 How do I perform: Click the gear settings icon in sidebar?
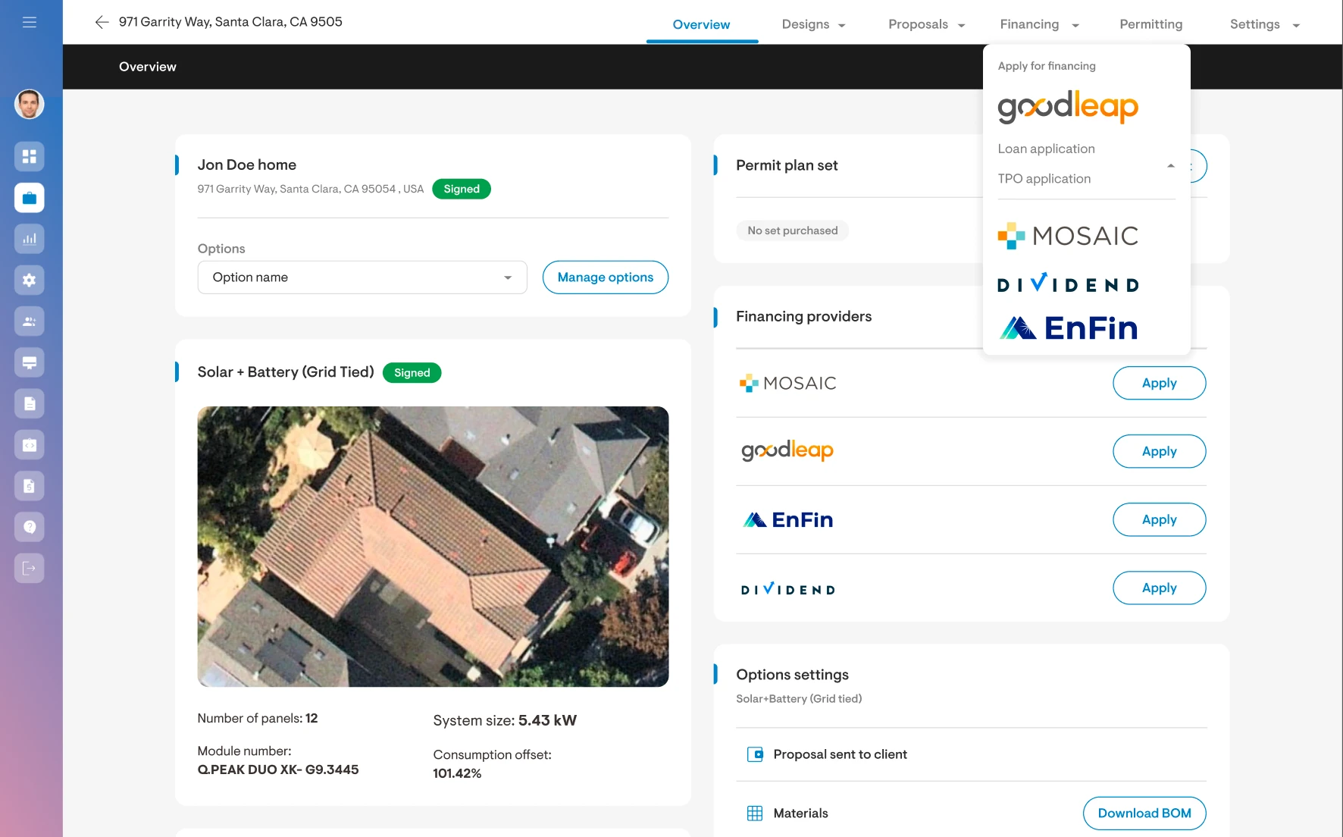(30, 281)
